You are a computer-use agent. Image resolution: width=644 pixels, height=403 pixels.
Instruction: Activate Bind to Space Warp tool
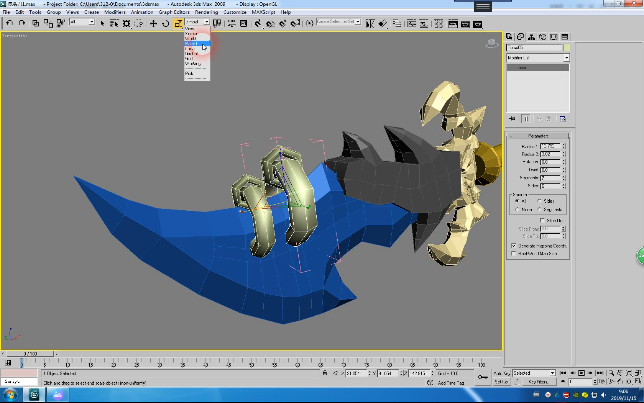[x=61, y=23]
